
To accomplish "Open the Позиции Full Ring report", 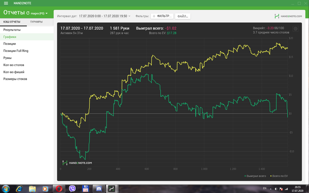I will pos(27,51).
